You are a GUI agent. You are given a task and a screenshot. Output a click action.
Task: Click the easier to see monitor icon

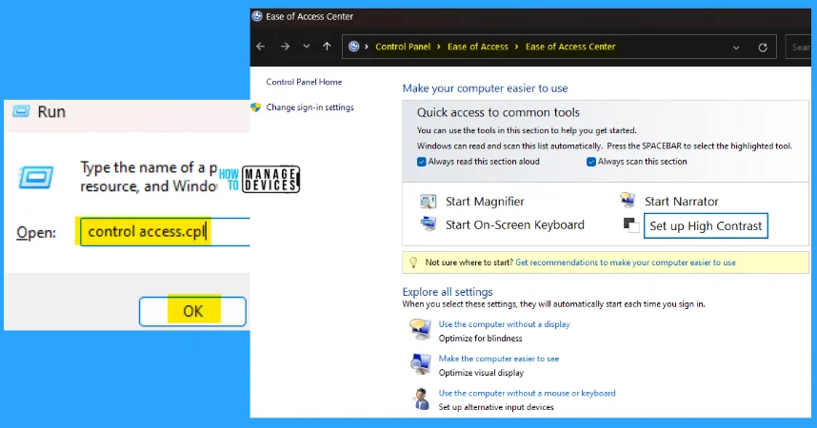point(421,364)
